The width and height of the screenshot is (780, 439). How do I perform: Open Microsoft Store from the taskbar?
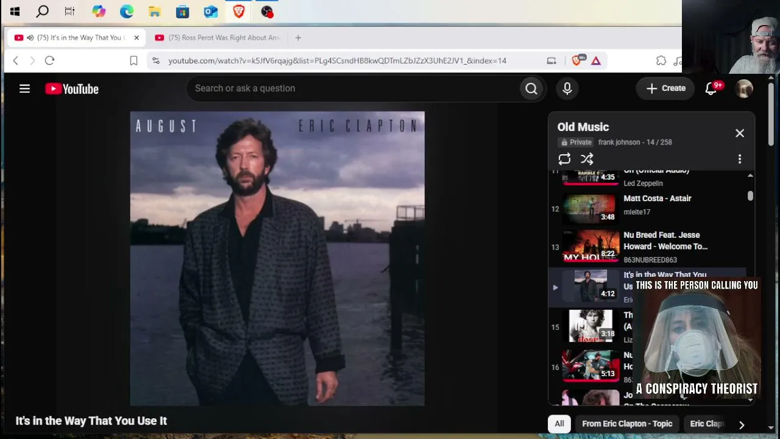182,11
